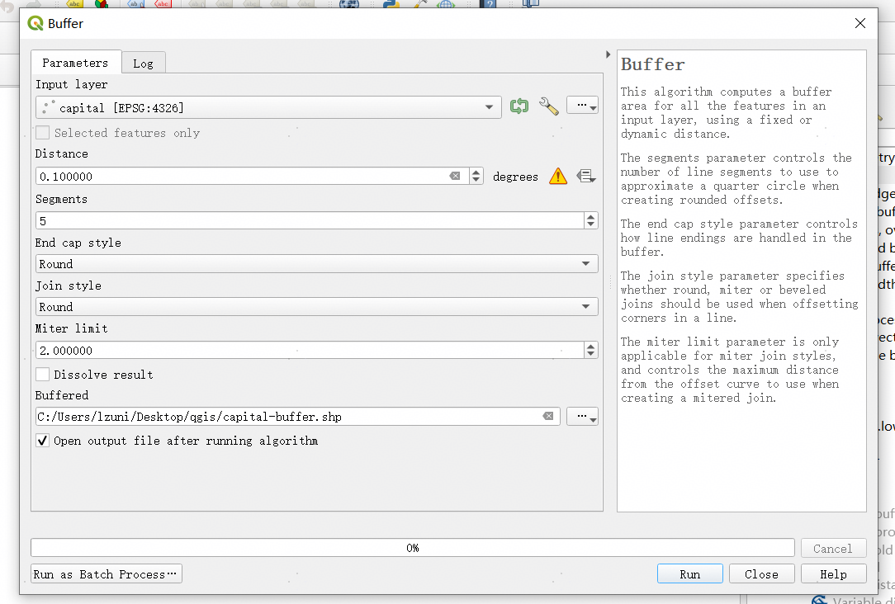Click the Segments number field
Screen dimensions: 895x604
point(310,221)
